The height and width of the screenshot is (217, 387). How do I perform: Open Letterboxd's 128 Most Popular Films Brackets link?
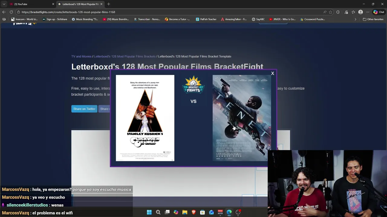pos(125,56)
